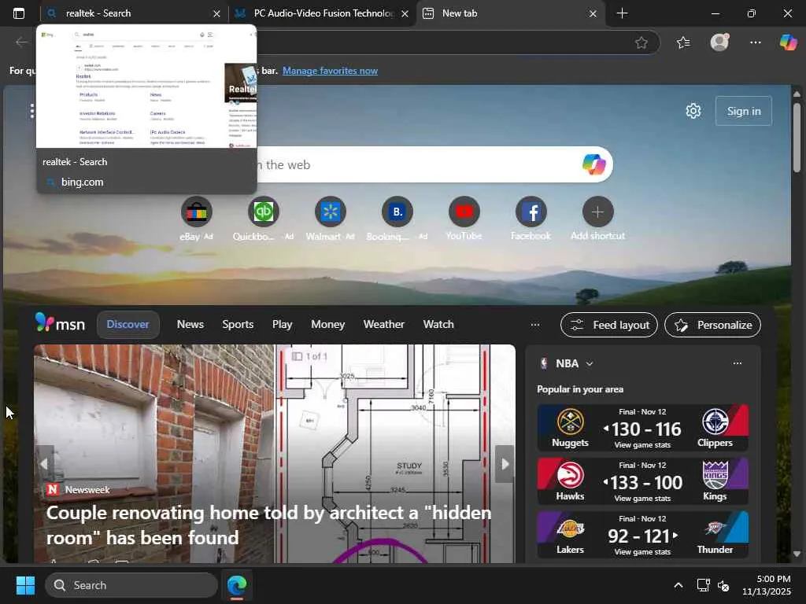Image resolution: width=806 pixels, height=604 pixels.
Task: Open the Weather feed tab
Action: pos(384,325)
